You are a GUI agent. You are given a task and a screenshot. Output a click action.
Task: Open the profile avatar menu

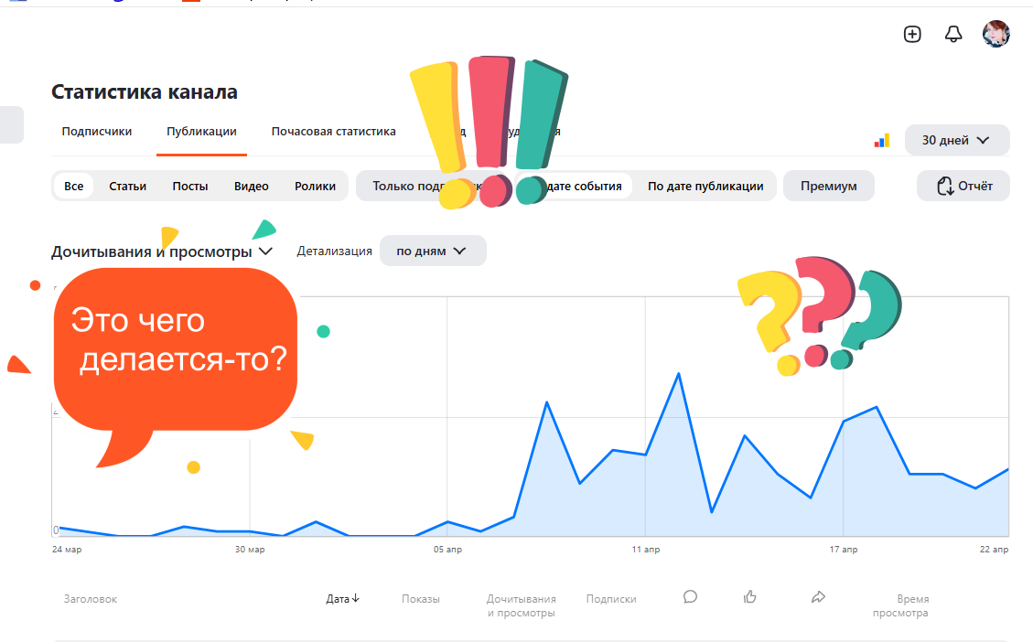pyautogui.click(x=996, y=34)
